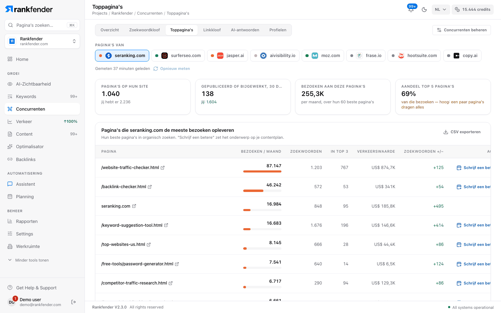Go to Home in sidebar
This screenshot has height=313, width=501.
[42, 59]
